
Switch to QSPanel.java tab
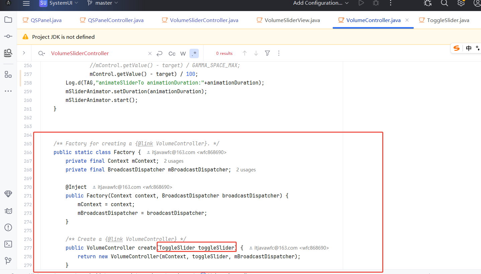click(42, 20)
